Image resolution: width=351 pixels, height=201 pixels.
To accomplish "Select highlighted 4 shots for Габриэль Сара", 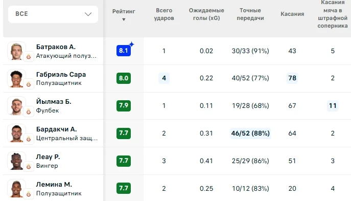I will click(x=164, y=78).
